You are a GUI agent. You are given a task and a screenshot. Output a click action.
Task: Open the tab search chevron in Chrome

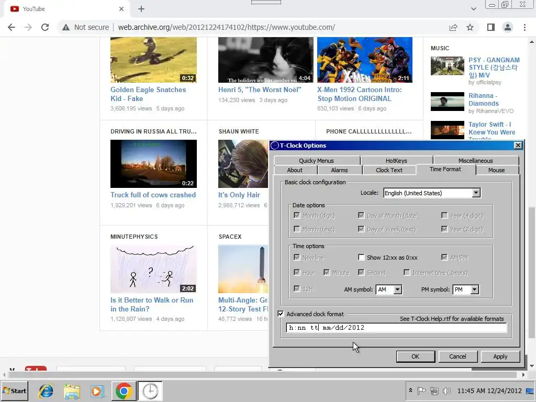coord(473,9)
